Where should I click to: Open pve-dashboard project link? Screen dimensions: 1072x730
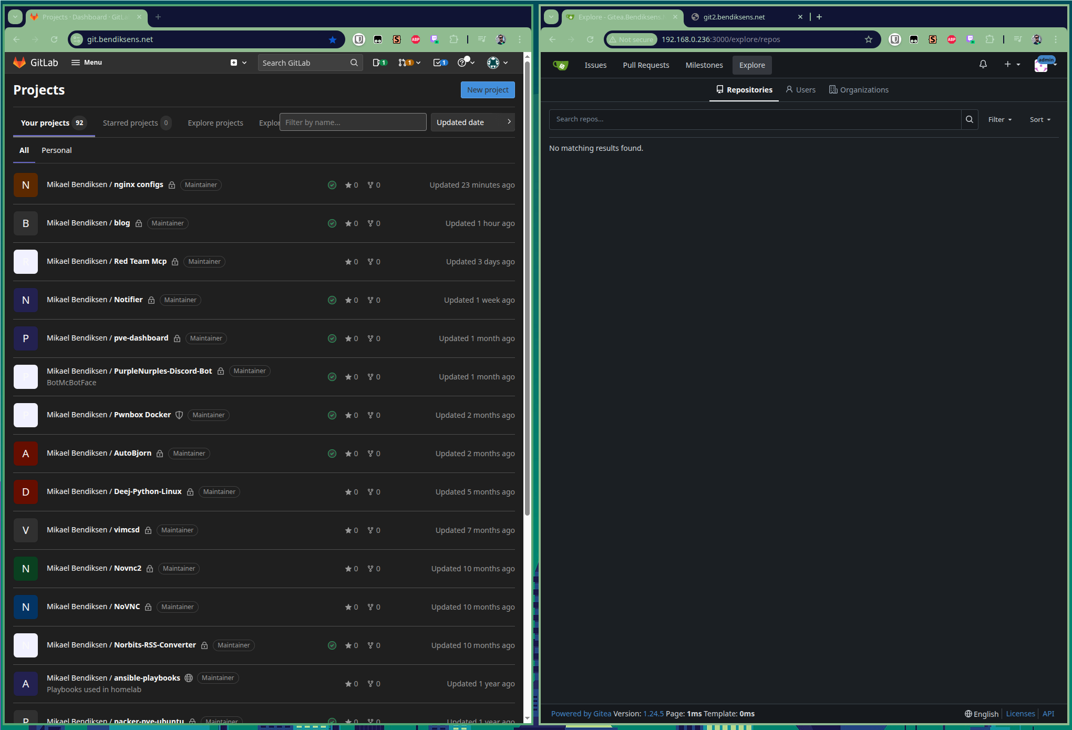point(108,338)
